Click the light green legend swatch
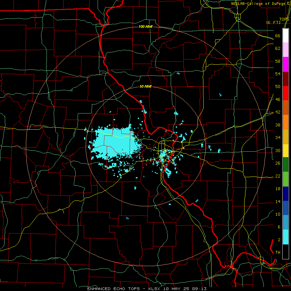 [286, 179]
